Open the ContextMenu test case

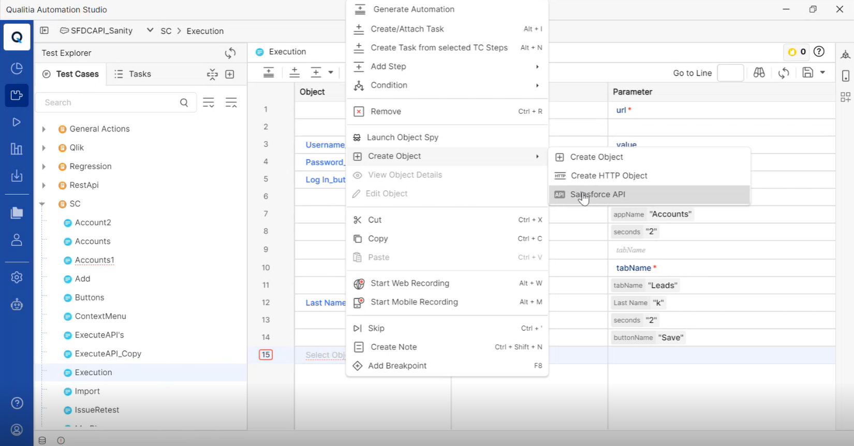[100, 316]
